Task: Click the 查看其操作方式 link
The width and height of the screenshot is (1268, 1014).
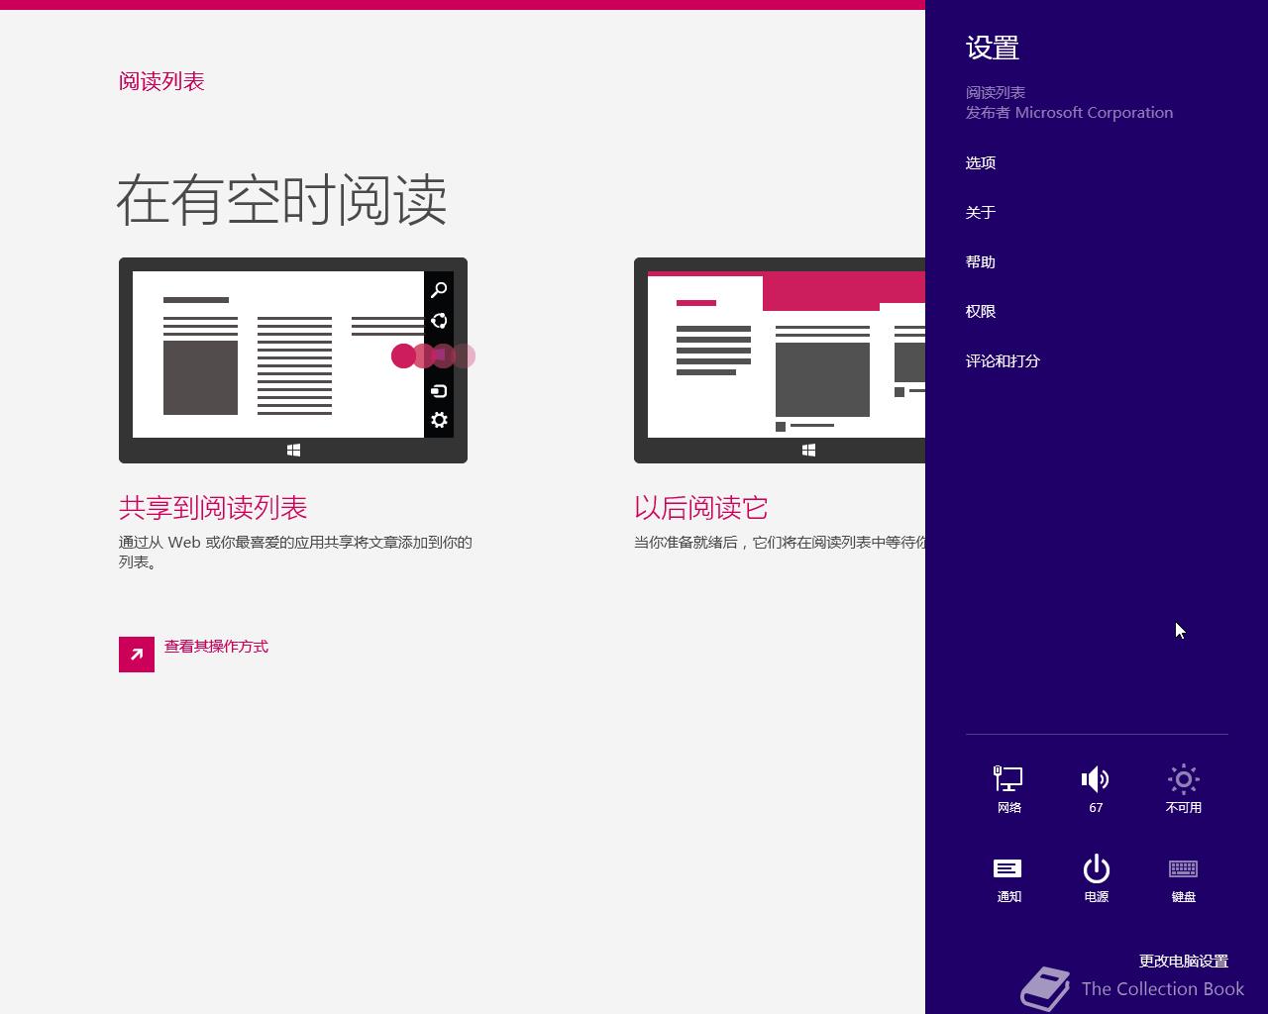Action: coord(216,647)
